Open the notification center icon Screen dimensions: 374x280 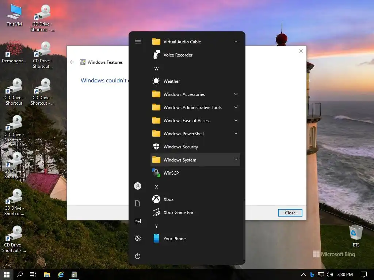[364, 275]
